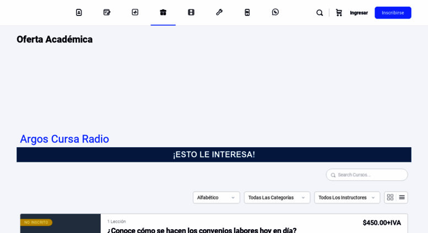Open the wrench tools icon in navigation
The height and width of the screenshot is (233, 428).
coord(219,12)
